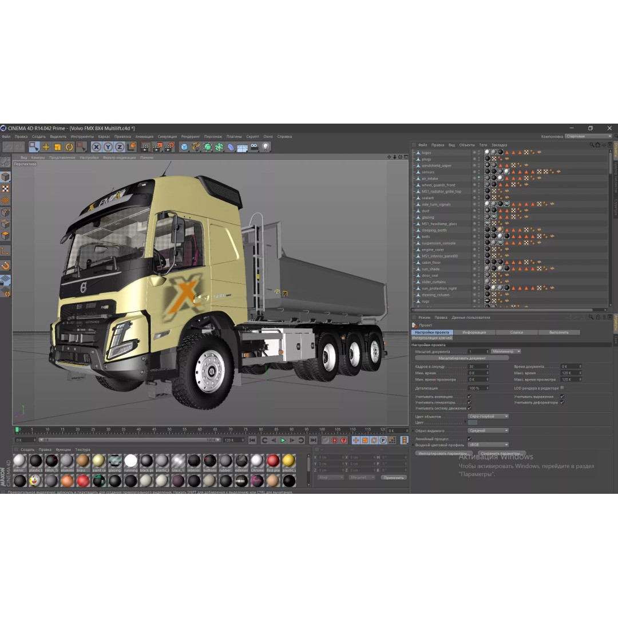This screenshot has width=618, height=618.
Task: Toggle Учитывать выражения checkbox
Action: pyautogui.click(x=562, y=397)
